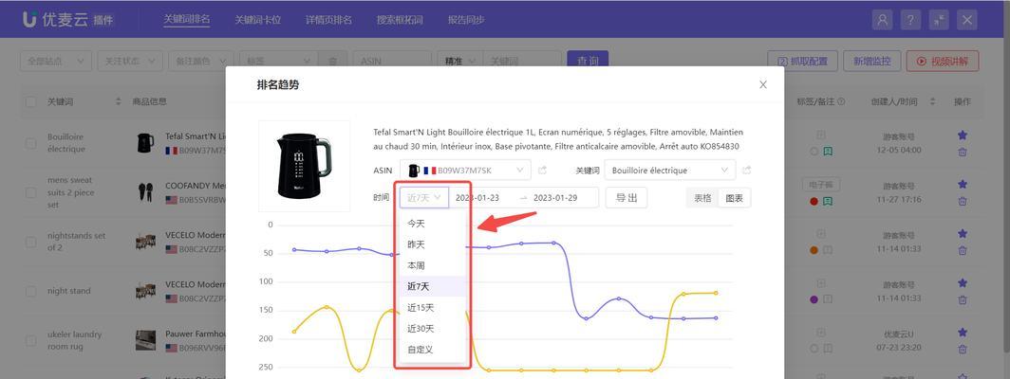Expand the ASIN B09W37M7SK dropdown in dialog

465,171
